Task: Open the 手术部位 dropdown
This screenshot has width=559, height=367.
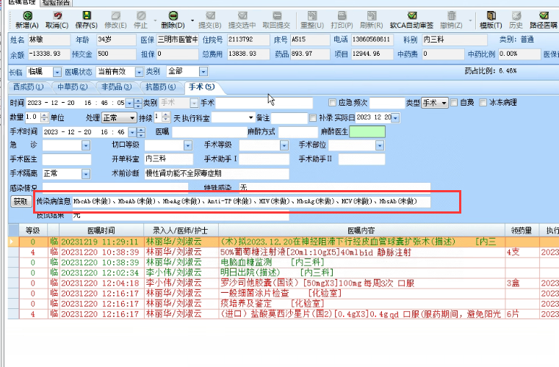Action: [380, 145]
